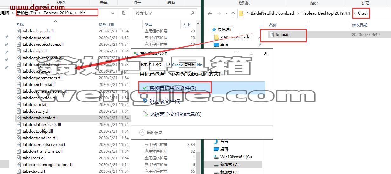391x174 pixels.
Task: Click the 音乐 music note icon
Action: 216,141
